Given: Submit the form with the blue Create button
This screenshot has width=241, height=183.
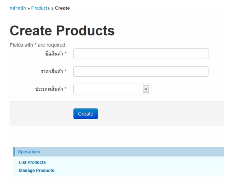Looking at the screenshot, I should pos(86,114).
